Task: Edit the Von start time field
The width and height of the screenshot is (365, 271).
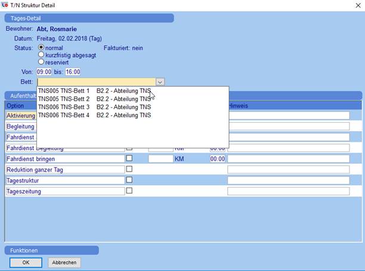Action: 44,71
